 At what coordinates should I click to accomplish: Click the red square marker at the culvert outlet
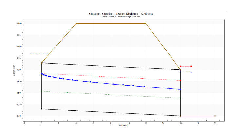180,80
